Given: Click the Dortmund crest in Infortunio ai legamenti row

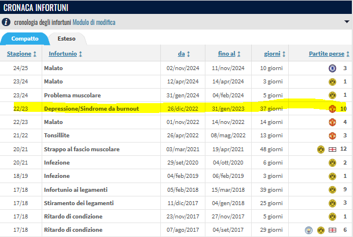Looking at the screenshot, I should 332,189.
